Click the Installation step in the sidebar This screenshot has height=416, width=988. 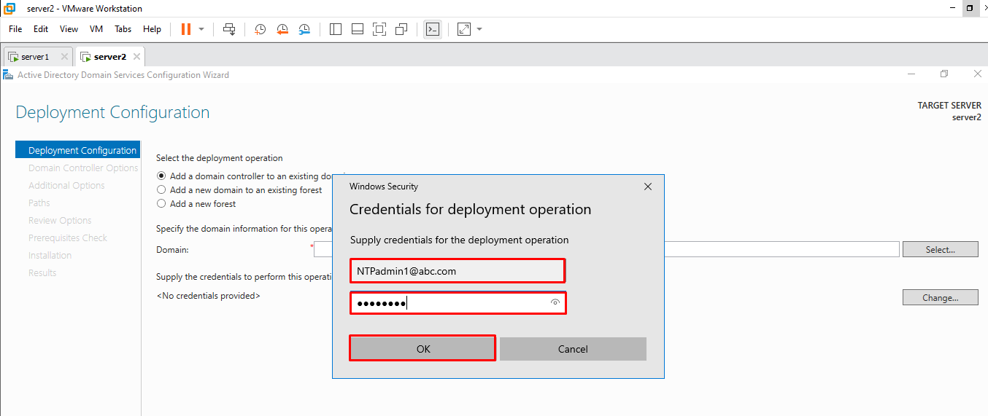tap(50, 255)
